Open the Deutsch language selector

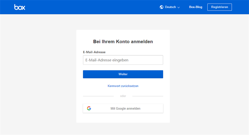point(170,7)
